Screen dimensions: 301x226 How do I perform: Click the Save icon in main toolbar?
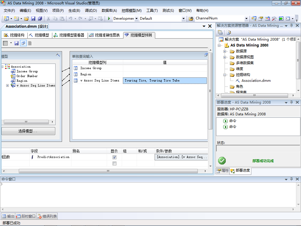[x=33, y=19]
